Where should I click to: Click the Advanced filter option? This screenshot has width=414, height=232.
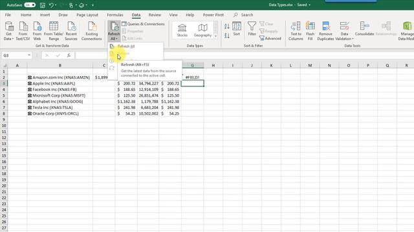[x=270, y=39]
